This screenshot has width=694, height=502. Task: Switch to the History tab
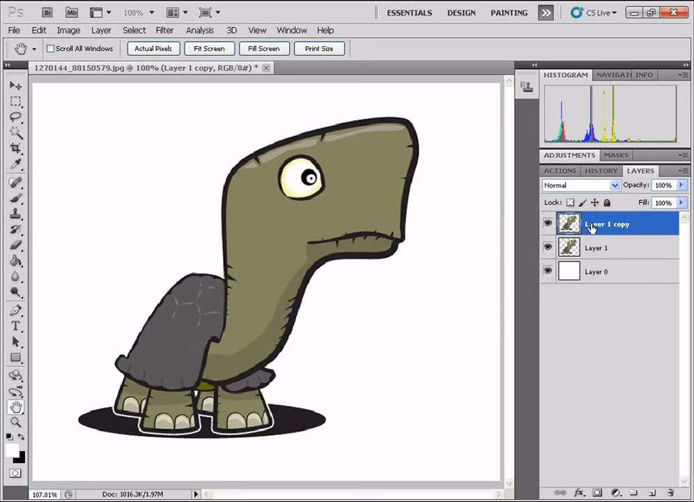coord(601,170)
